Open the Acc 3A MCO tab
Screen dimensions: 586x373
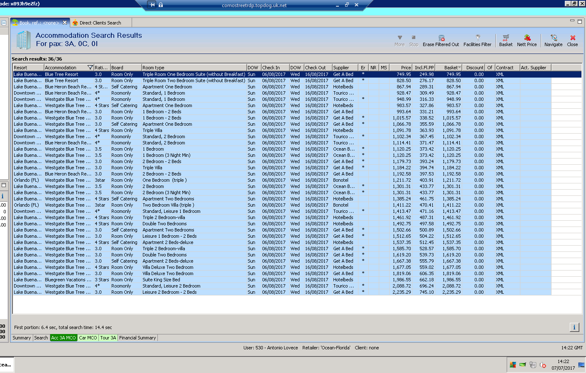pos(64,338)
